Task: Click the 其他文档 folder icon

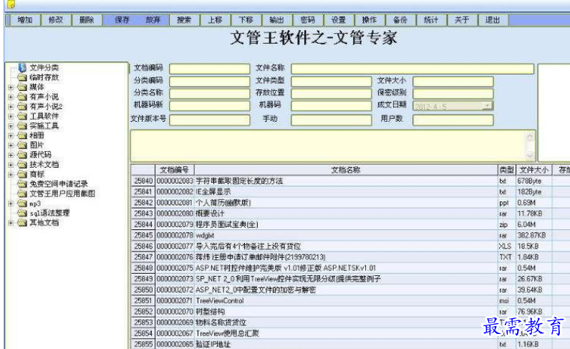Action: pyautogui.click(x=22, y=222)
